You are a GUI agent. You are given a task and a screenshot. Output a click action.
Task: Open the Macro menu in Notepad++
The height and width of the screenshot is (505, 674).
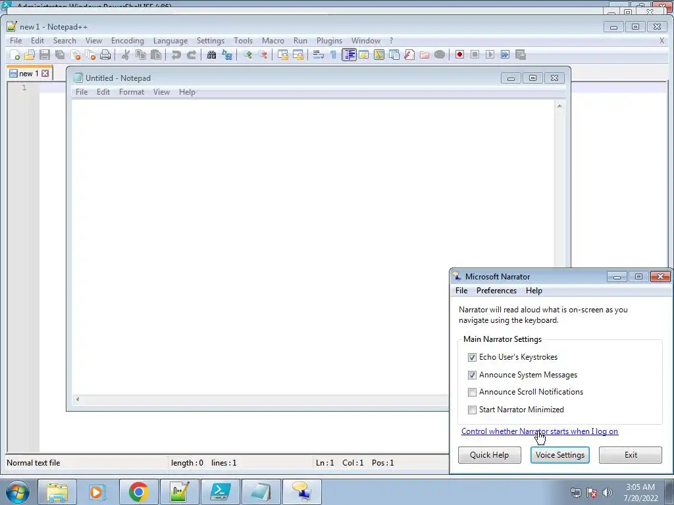point(273,40)
